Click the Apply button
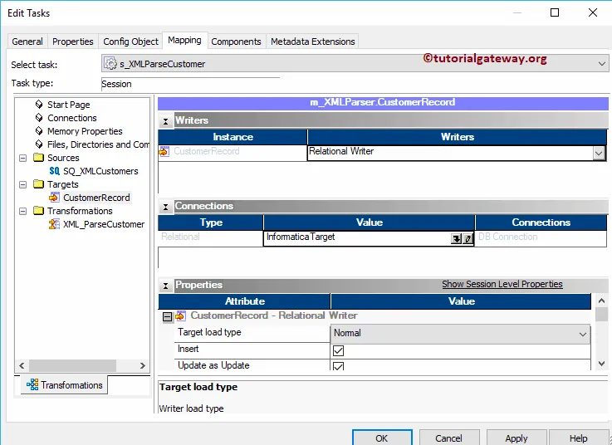This screenshot has width=612, height=445. pyautogui.click(x=517, y=438)
